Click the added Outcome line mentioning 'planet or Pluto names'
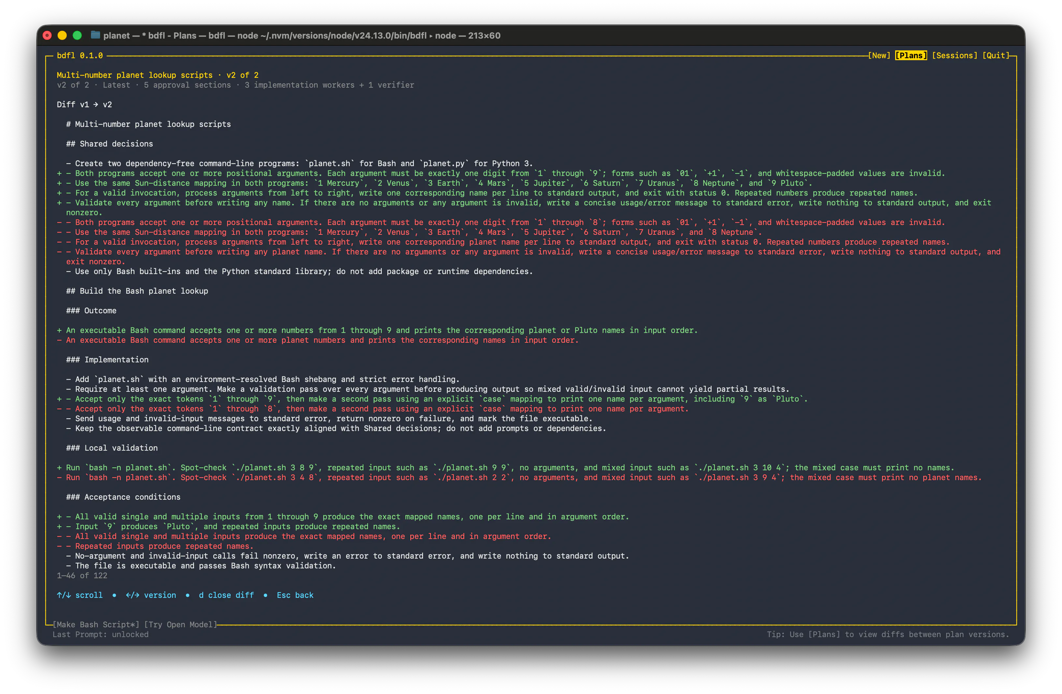Viewport: 1062px width, 694px height. point(377,330)
